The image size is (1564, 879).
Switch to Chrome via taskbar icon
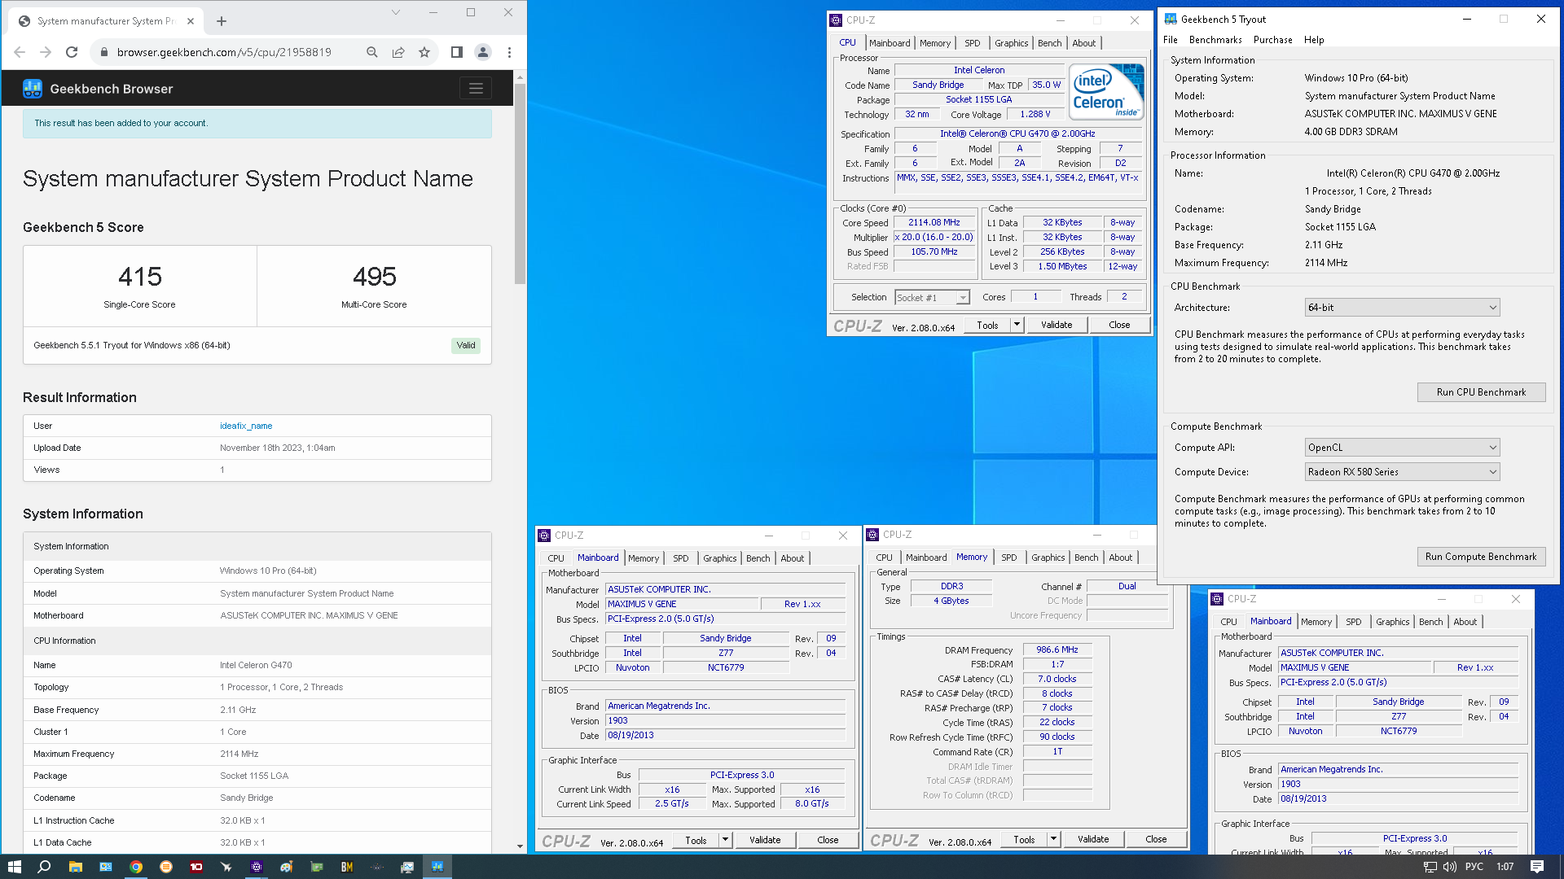pyautogui.click(x=136, y=867)
